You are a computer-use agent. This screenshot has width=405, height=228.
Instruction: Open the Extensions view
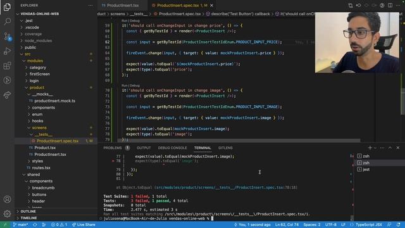pos(7,66)
